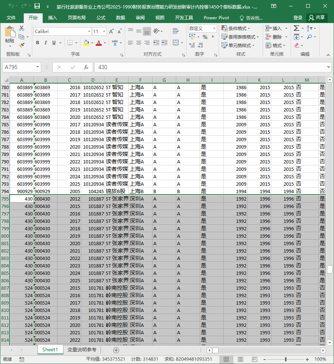Click the Merge and Center icon

(176, 43)
